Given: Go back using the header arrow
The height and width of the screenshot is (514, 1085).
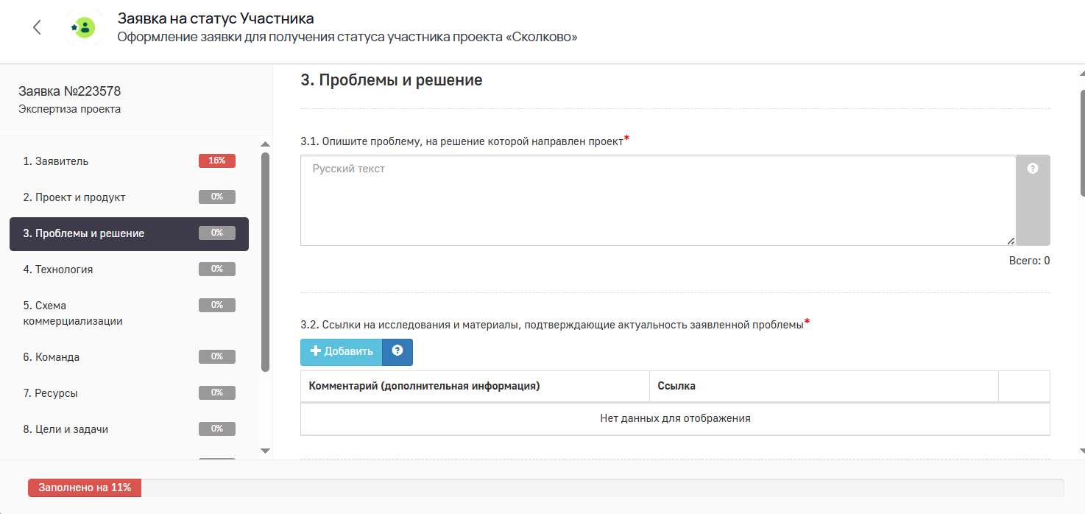Looking at the screenshot, I should tap(37, 28).
